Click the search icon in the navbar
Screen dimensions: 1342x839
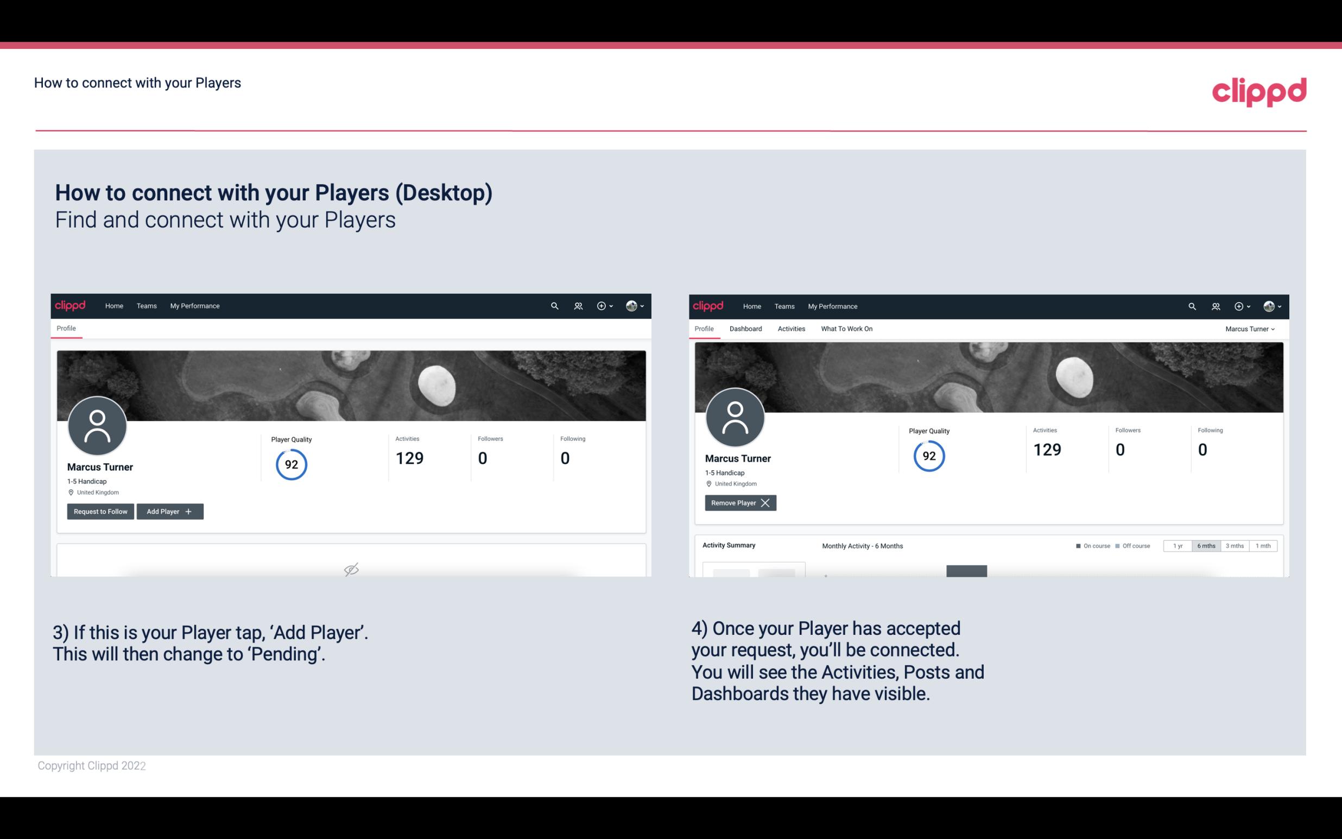554,305
